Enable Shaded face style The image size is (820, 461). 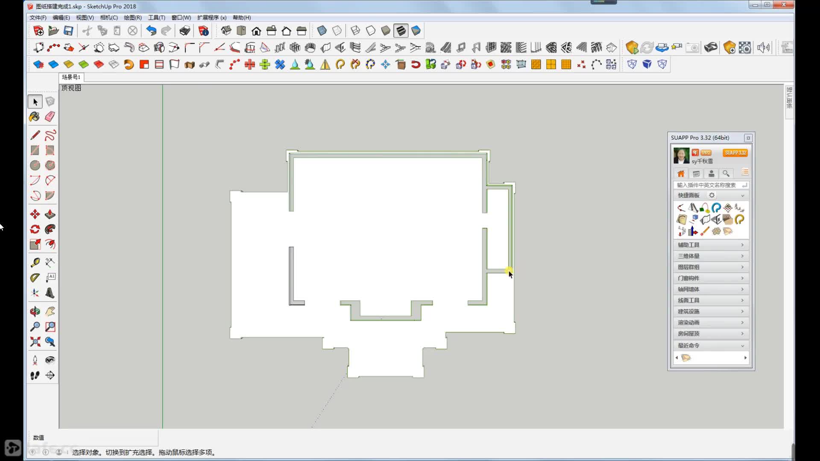386,31
